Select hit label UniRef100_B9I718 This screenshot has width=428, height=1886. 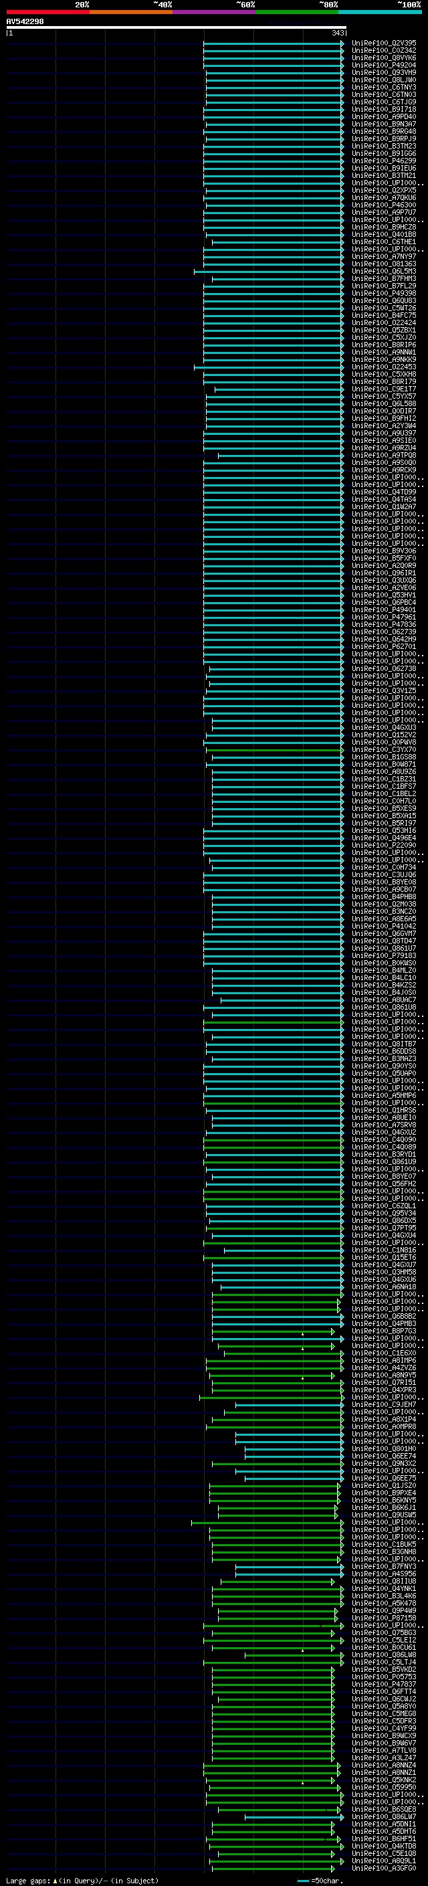pos(384,110)
